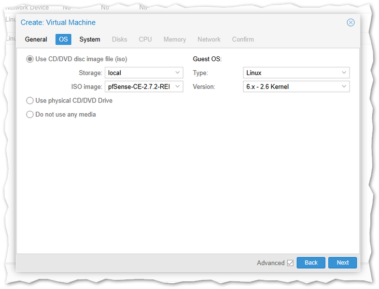Choose 'Do not use any media' option
The image size is (379, 289).
point(30,115)
